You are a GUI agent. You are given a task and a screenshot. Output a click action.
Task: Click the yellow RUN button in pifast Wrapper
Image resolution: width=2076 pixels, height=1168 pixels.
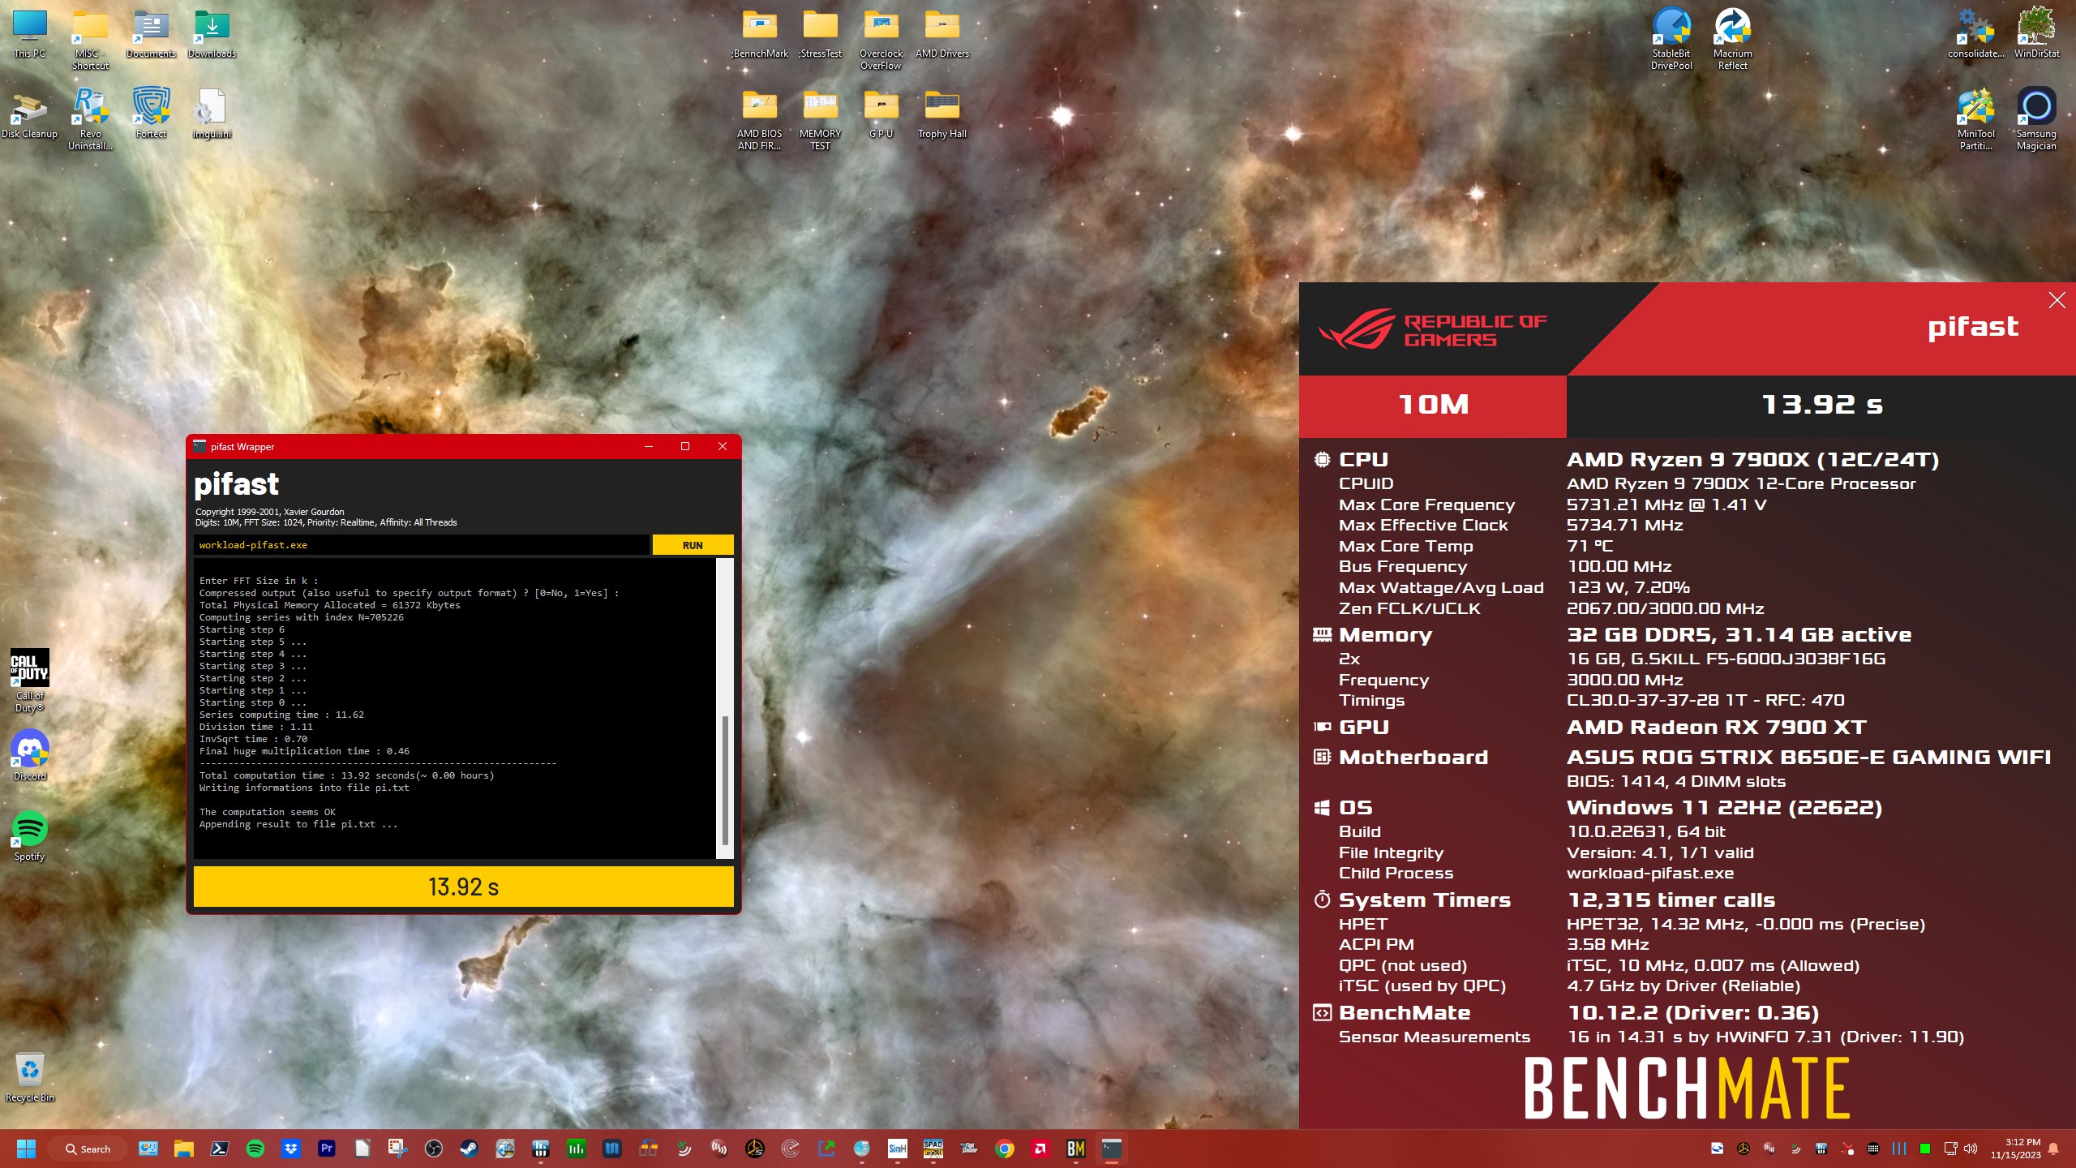click(693, 545)
